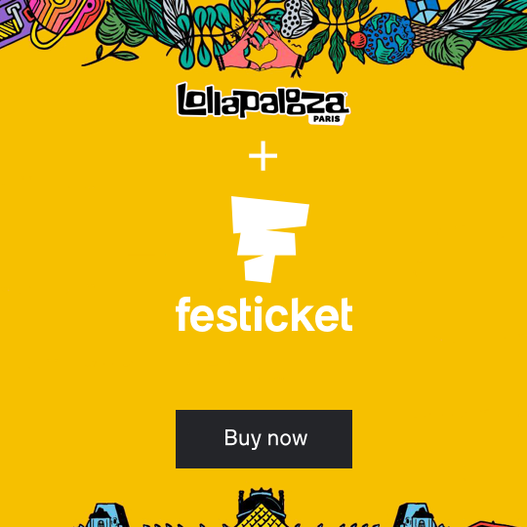
Task: Open the Lollapalooza logo
Action: 263,101
